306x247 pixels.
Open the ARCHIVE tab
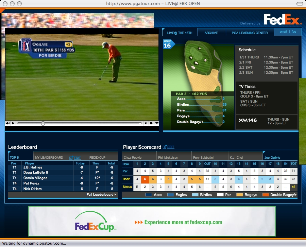tap(211, 33)
